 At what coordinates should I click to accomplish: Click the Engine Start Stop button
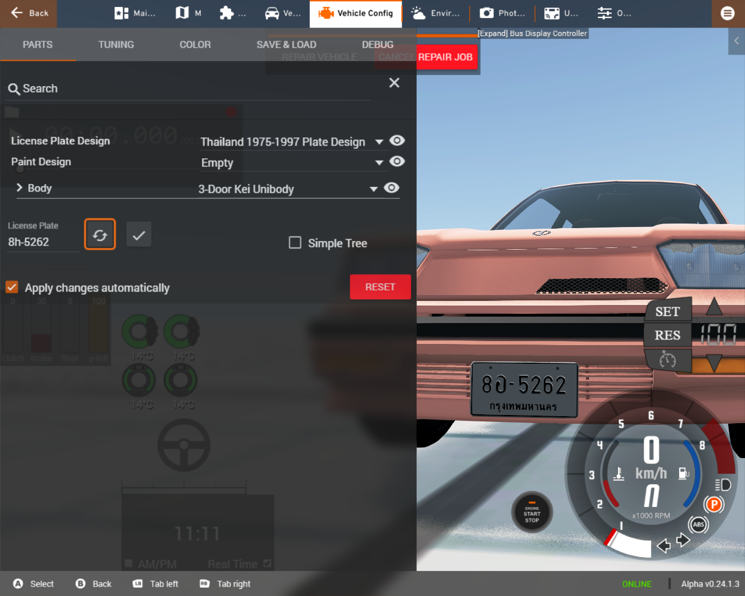click(532, 513)
